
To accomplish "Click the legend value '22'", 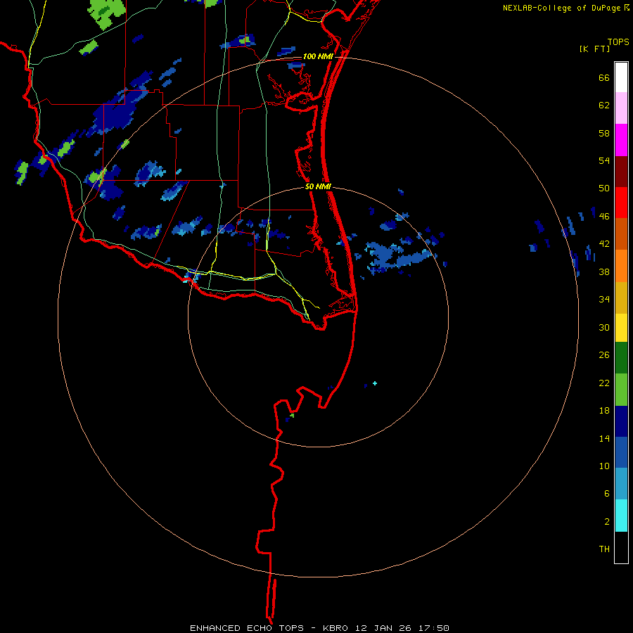I will point(604,383).
